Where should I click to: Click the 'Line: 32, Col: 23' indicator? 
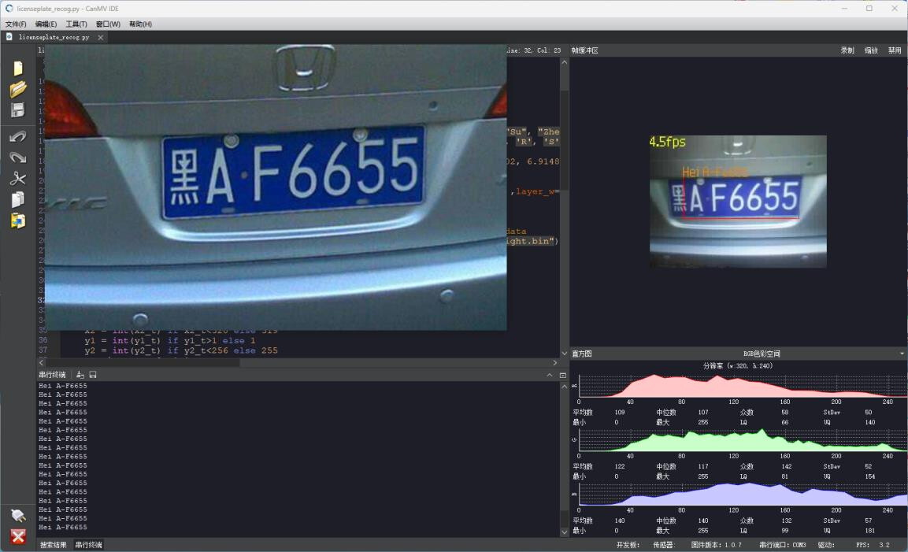point(533,50)
